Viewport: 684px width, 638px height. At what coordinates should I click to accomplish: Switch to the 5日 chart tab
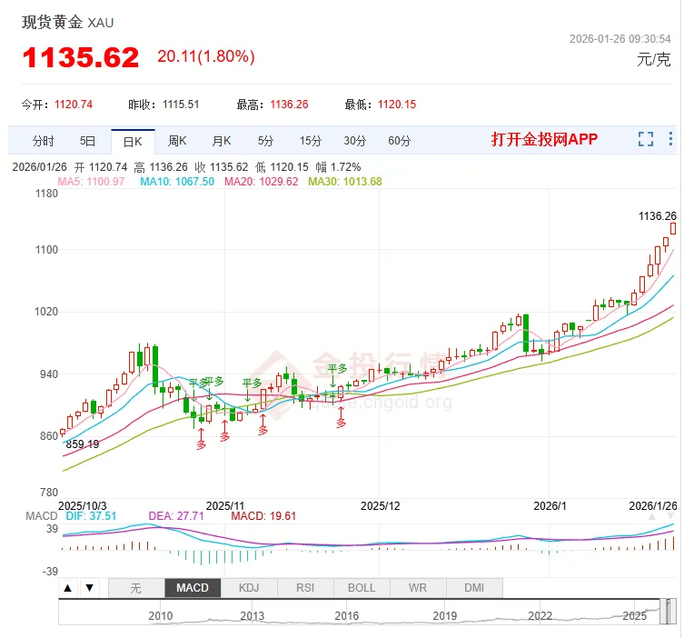click(x=87, y=141)
